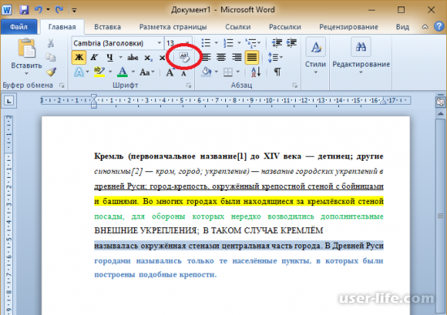Click the Borders grid icon
The width and height of the screenshot is (447, 315).
[x=228, y=72]
